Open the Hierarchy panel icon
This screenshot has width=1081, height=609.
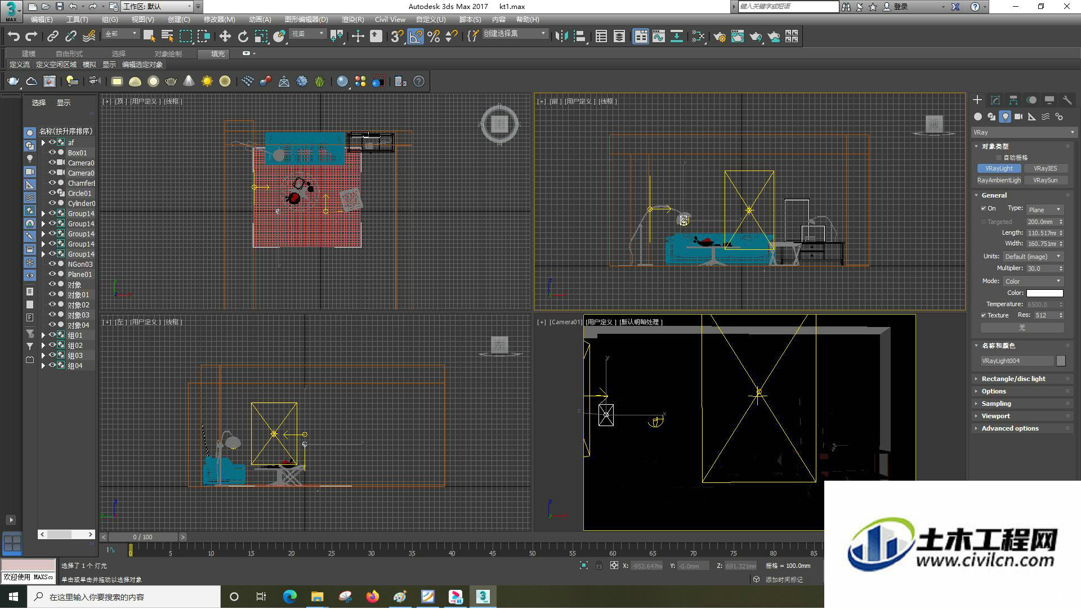[1013, 100]
